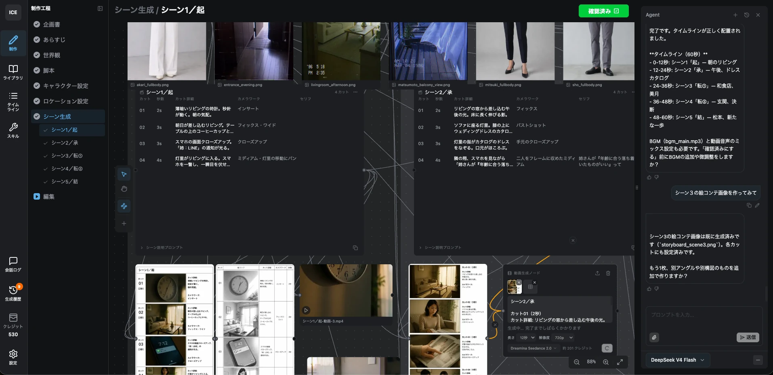Image resolution: width=773 pixels, height=375 pixels.
Task: Open the クレジット credits page
Action: 13,325
